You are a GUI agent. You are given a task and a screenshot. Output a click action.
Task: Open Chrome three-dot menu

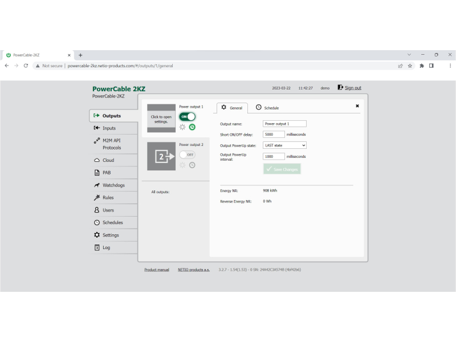(x=450, y=66)
